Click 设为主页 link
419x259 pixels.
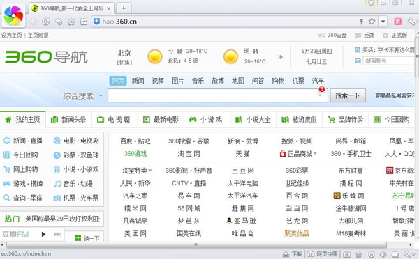[x=11, y=36]
